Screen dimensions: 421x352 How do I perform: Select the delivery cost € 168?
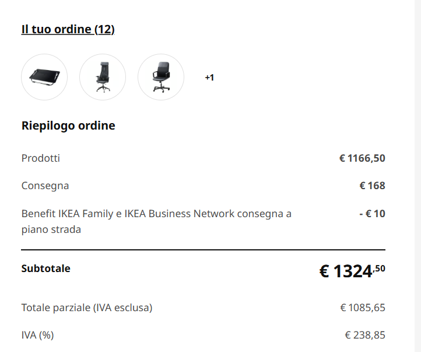[x=372, y=186]
